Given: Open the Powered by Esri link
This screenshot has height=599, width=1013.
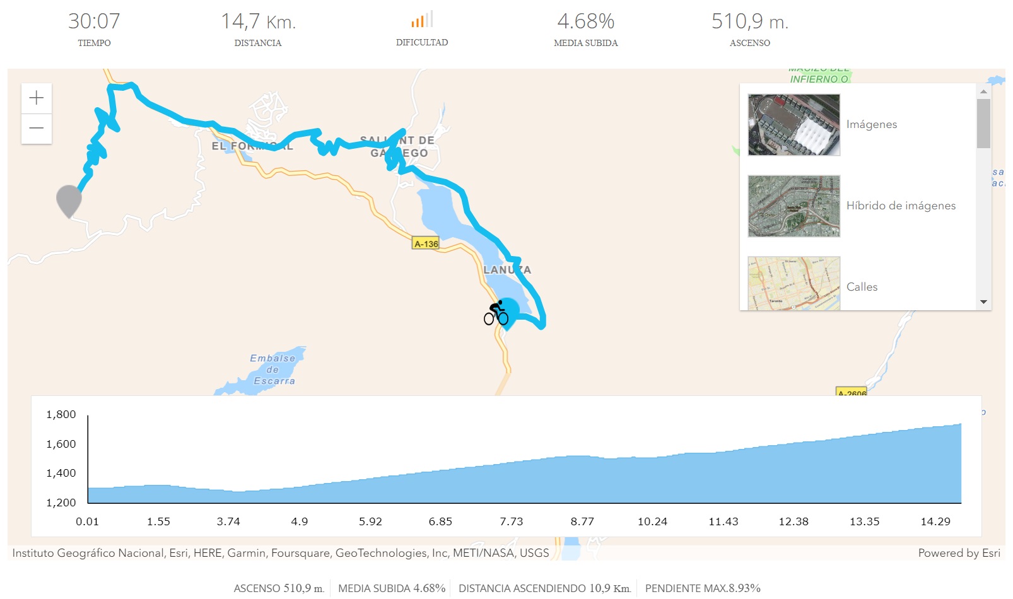Looking at the screenshot, I should (959, 553).
